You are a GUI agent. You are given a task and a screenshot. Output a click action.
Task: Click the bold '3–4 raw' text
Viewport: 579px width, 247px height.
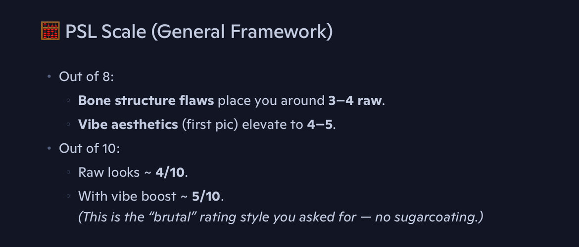355,101
